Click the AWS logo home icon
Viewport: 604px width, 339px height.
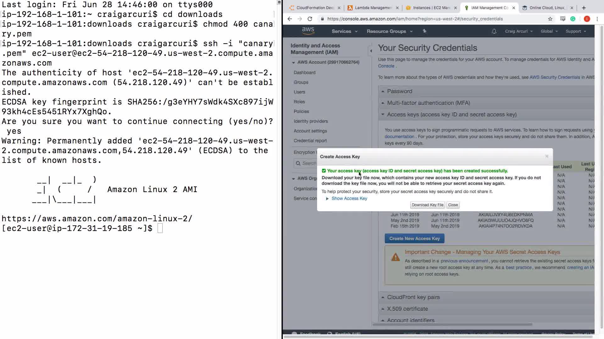pos(308,31)
